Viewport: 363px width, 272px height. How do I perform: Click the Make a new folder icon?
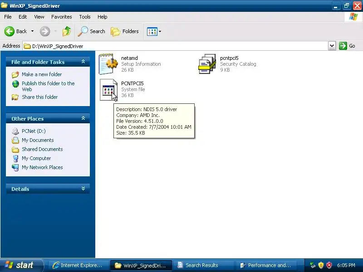point(15,74)
